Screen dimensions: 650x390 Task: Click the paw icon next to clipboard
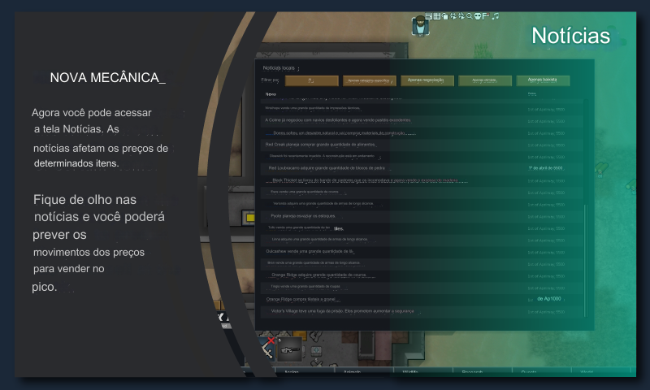pyautogui.click(x=453, y=16)
